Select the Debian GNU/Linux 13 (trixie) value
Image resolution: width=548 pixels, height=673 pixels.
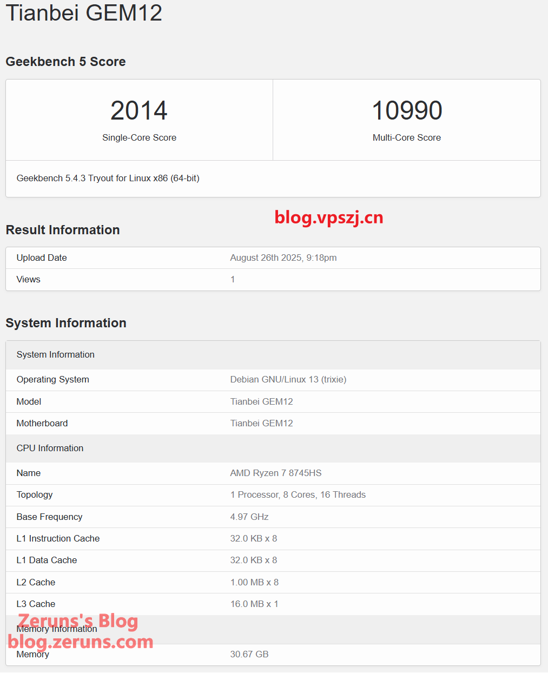288,379
